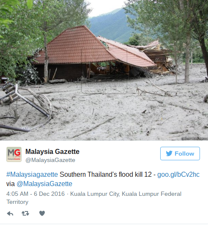The width and height of the screenshot is (208, 225).
Task: Like the tweet with the heart icon
Action: [42, 214]
